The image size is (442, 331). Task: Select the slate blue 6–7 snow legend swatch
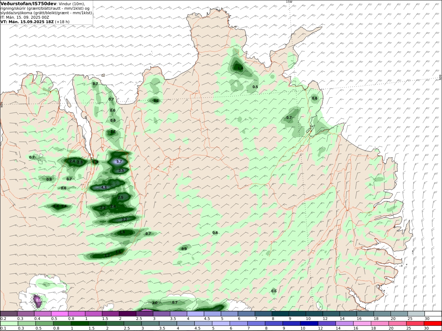(x=247, y=313)
